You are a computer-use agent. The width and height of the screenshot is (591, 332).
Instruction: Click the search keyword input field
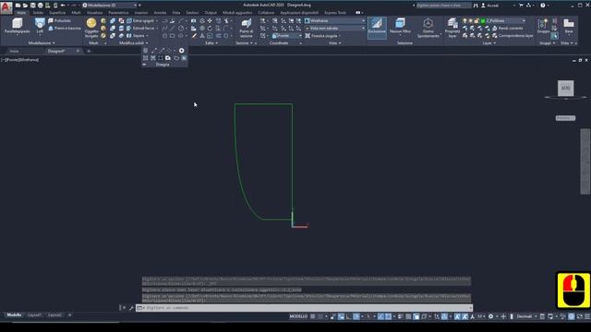point(443,6)
